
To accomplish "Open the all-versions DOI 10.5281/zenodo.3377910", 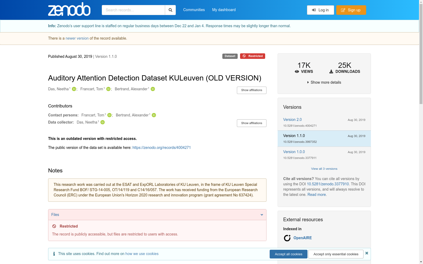I will [x=328, y=184].
